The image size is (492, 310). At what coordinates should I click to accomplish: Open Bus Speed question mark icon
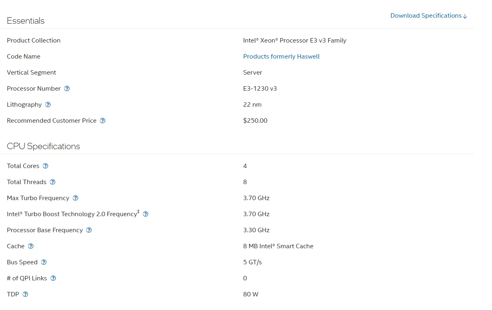[44, 262]
